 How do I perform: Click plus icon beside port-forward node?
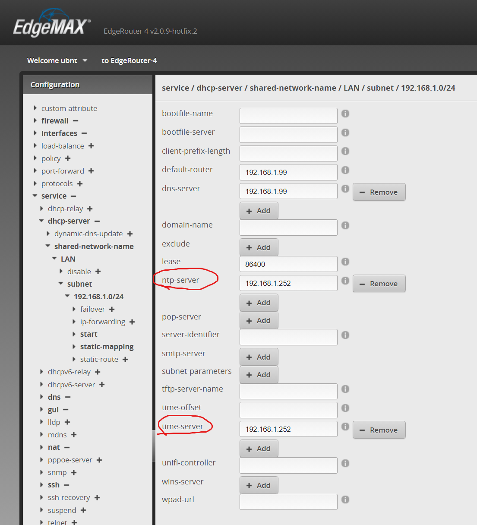(x=91, y=171)
